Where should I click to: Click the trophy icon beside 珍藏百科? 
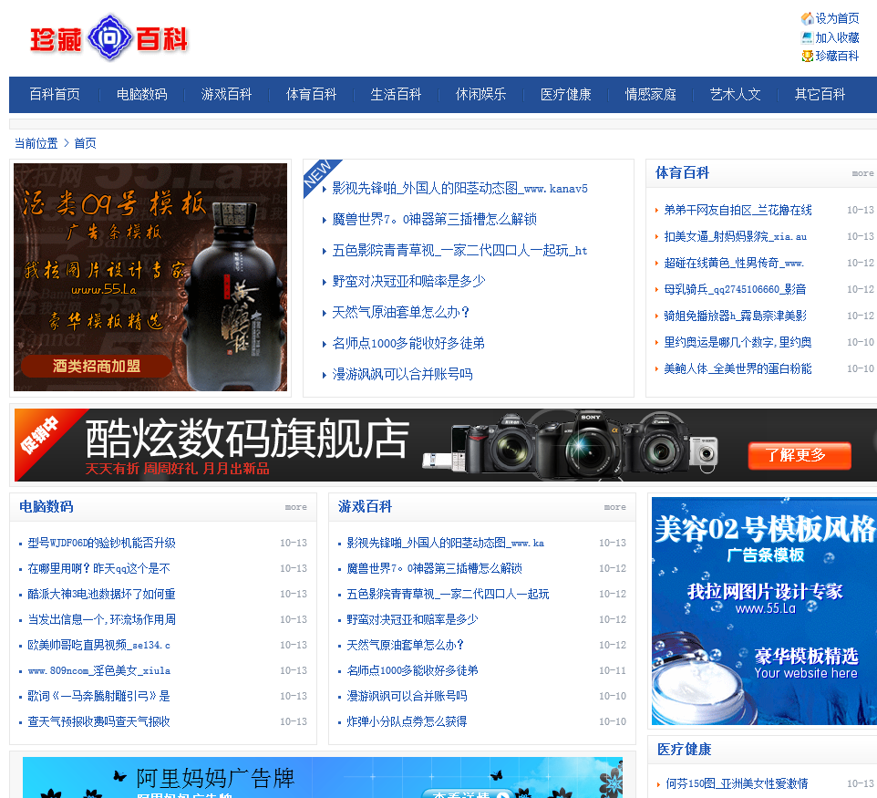(807, 56)
